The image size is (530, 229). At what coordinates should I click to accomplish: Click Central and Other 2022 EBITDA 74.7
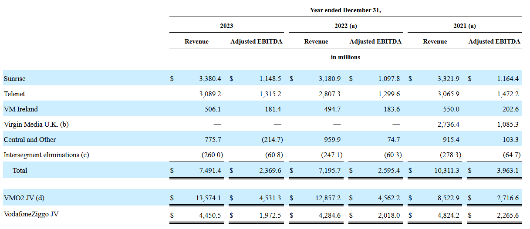coord(394,140)
